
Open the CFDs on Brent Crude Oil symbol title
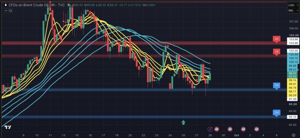37,5
